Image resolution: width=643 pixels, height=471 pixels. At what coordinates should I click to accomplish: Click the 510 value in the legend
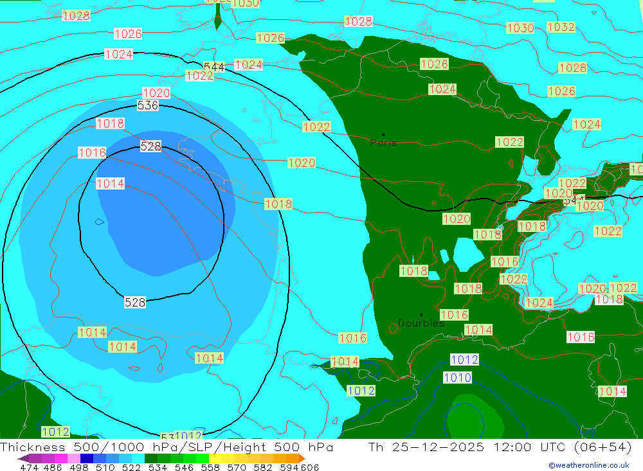click(105, 467)
